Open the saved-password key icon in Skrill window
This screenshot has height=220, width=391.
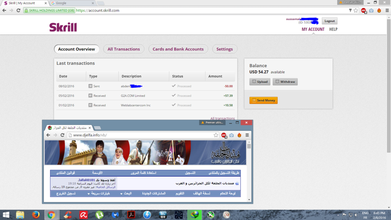[x=350, y=10]
